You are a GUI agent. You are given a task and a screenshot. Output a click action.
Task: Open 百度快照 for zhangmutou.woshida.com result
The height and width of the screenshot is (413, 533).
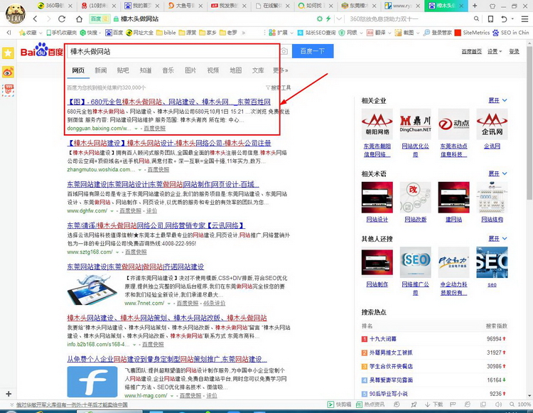click(158, 170)
